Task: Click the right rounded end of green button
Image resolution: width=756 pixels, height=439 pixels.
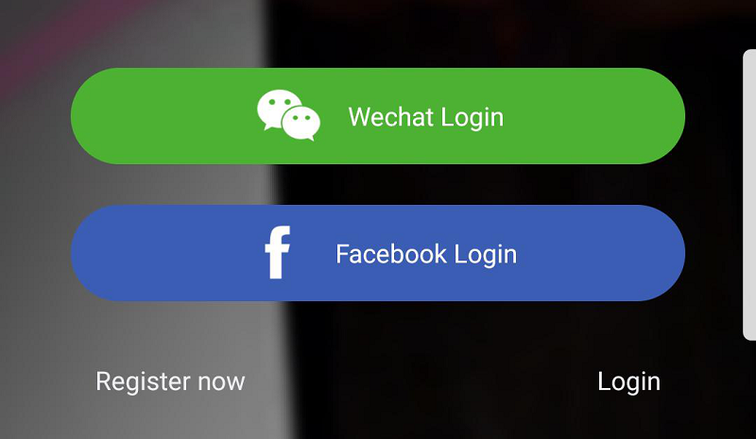Action: tap(660, 116)
